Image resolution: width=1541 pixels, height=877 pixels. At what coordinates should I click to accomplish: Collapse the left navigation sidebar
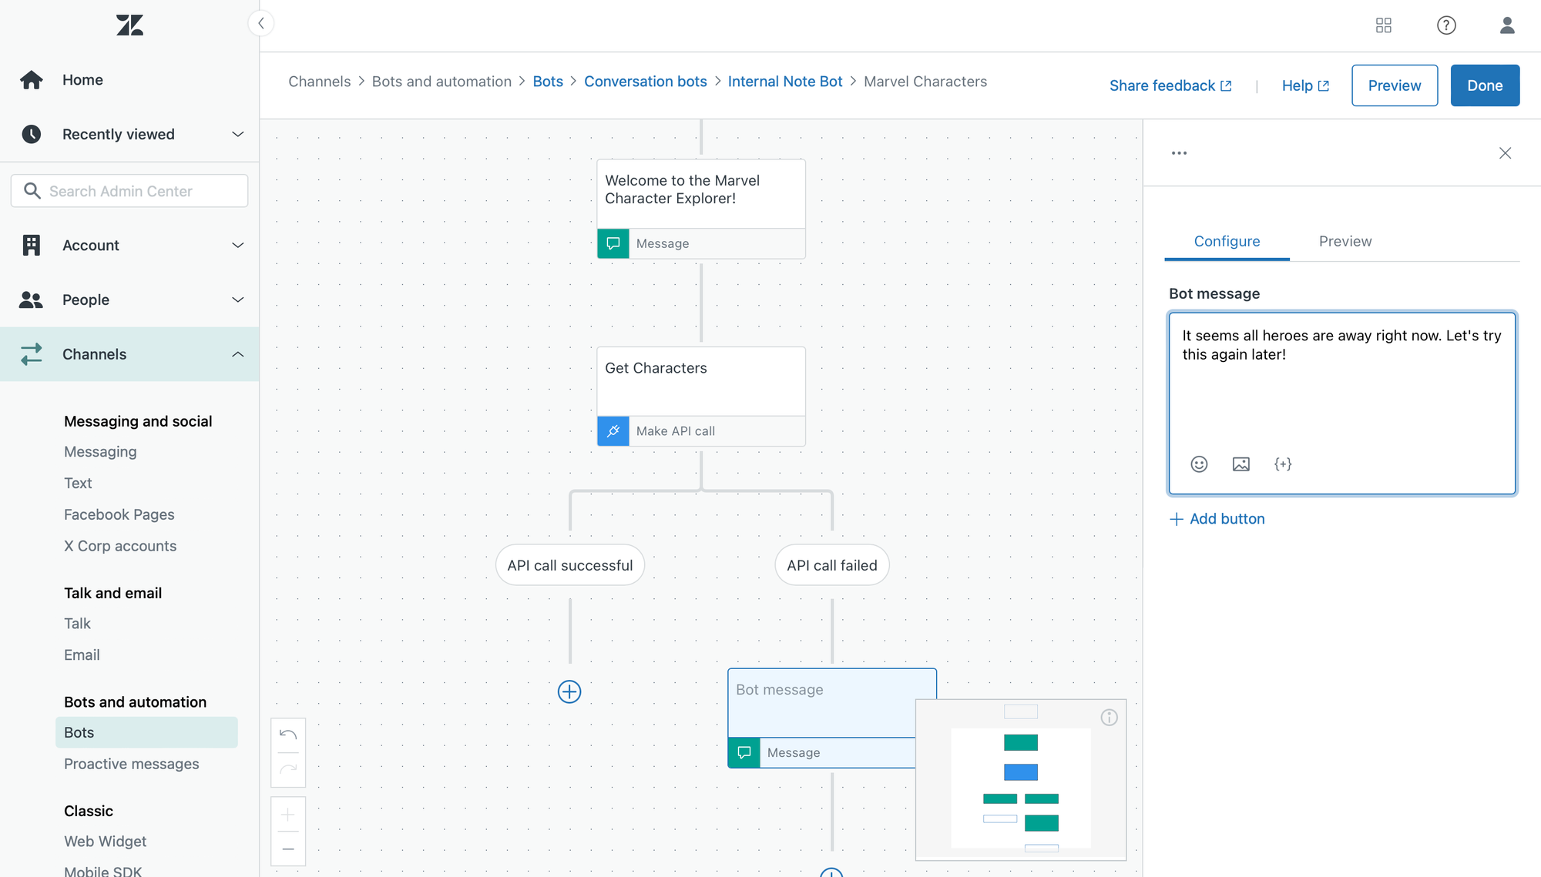click(x=261, y=23)
